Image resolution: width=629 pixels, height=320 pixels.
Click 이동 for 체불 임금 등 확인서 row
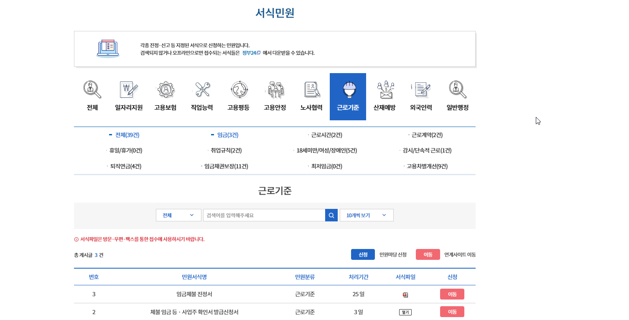[x=452, y=312]
